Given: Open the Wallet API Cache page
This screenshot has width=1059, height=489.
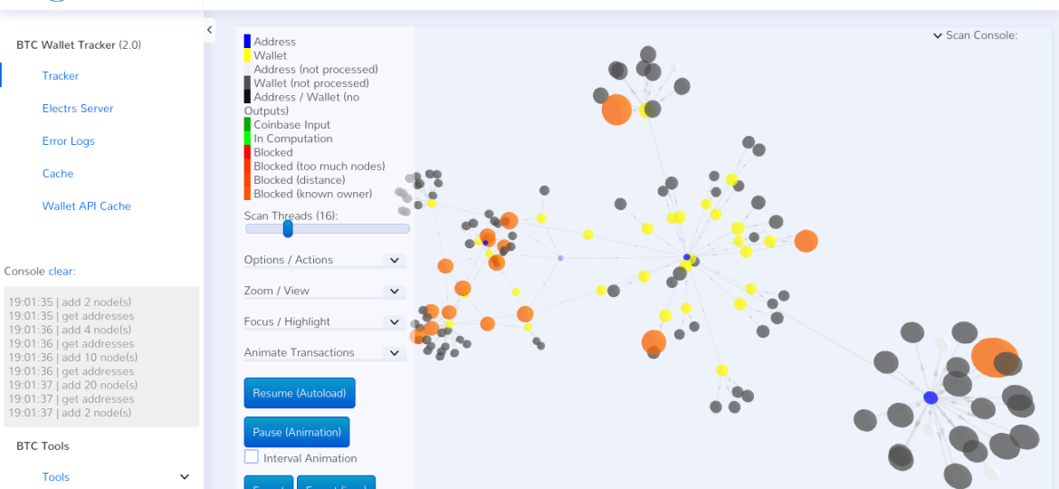Looking at the screenshot, I should click(87, 206).
